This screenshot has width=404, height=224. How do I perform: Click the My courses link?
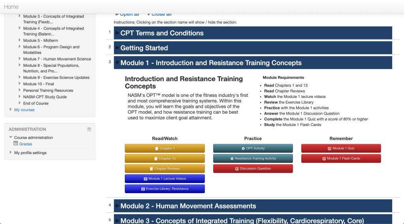click(24, 110)
